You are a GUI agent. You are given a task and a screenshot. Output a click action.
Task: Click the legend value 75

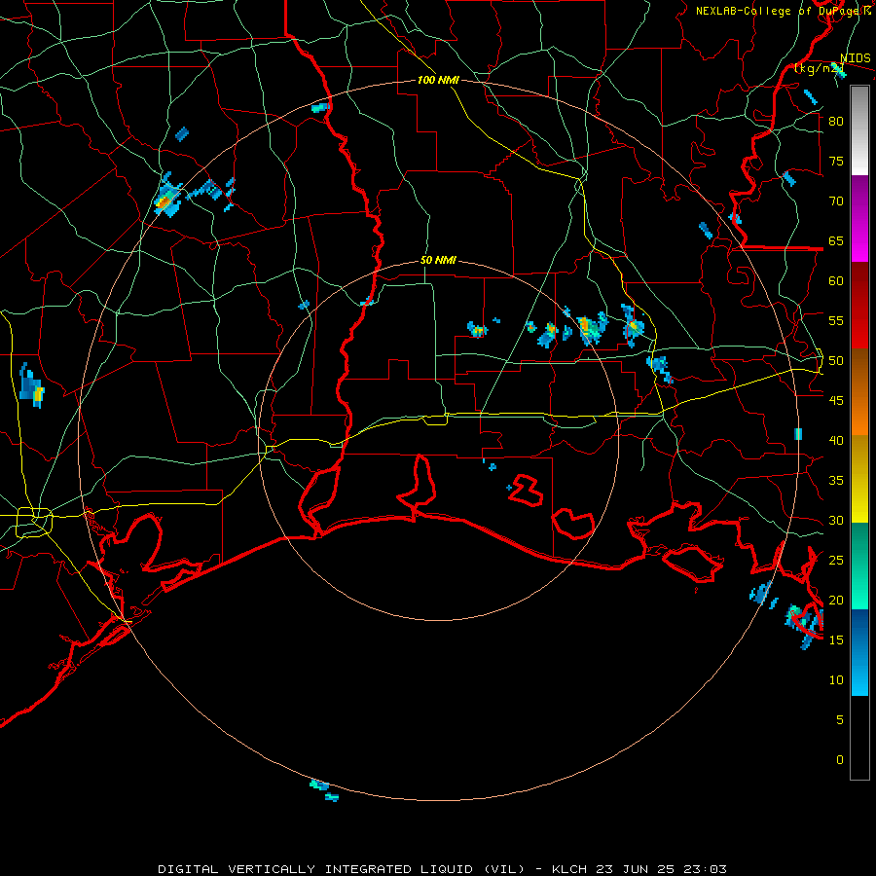pos(836,161)
